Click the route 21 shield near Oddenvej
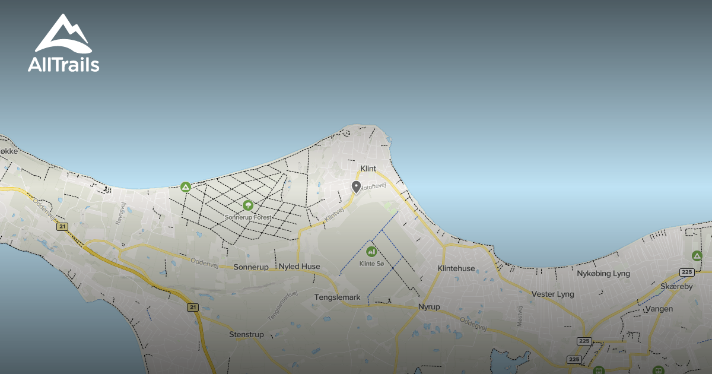The height and width of the screenshot is (374, 712). point(63,226)
